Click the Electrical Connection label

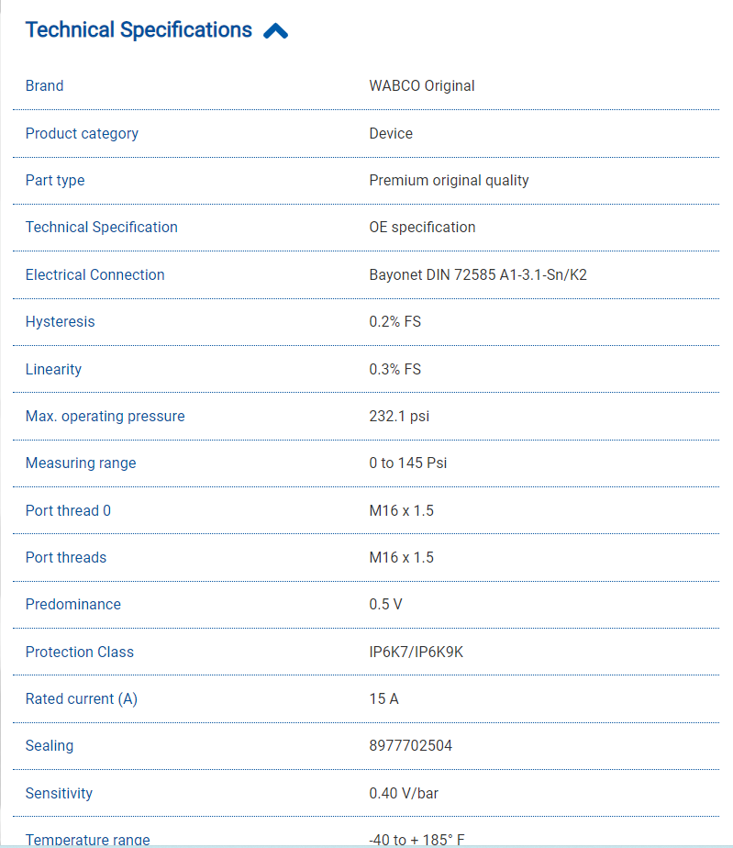(95, 274)
